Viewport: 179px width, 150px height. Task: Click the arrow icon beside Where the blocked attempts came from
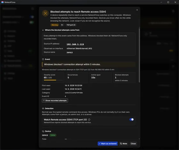point(43,30)
